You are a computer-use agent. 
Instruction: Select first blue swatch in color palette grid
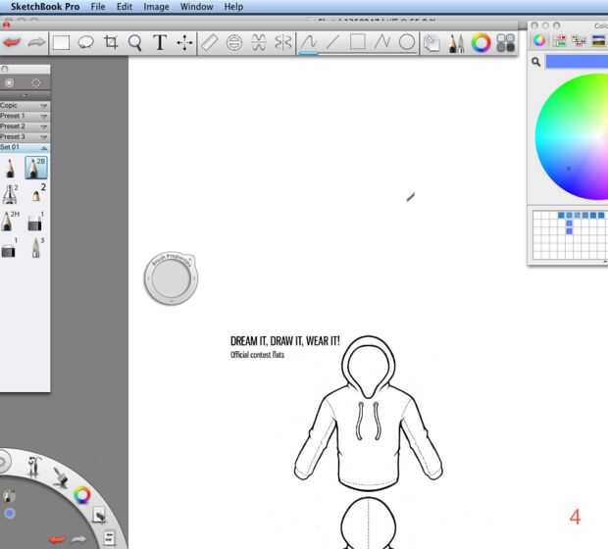[561, 215]
